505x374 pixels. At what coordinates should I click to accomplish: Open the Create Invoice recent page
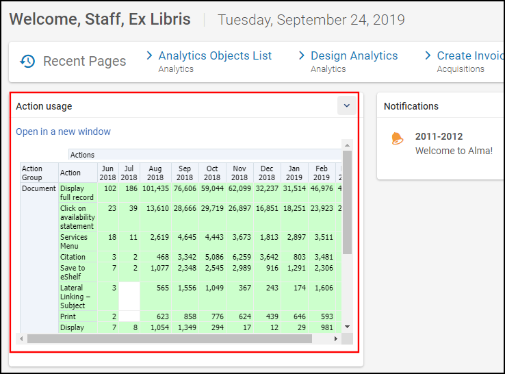(469, 55)
